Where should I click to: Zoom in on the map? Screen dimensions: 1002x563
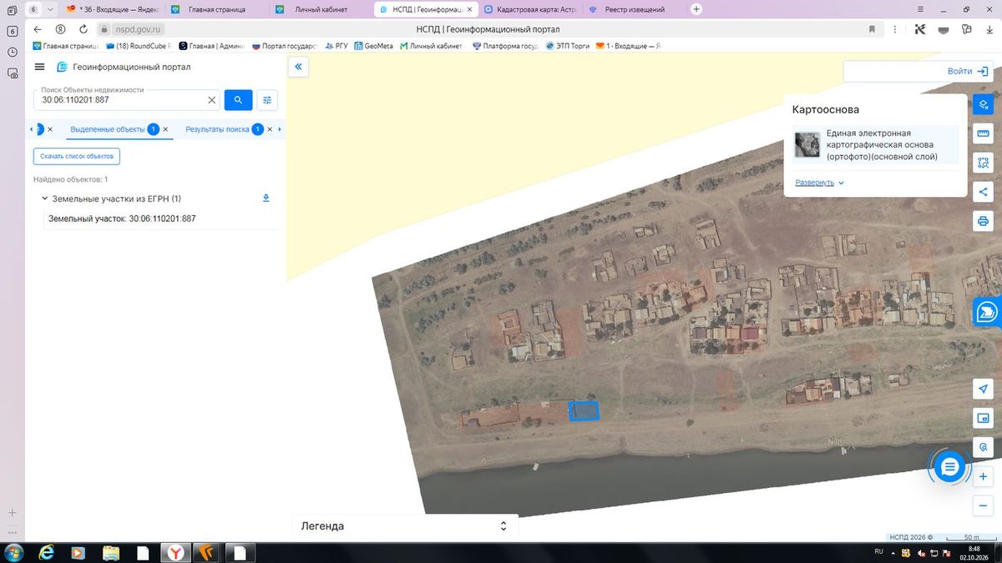click(x=983, y=477)
